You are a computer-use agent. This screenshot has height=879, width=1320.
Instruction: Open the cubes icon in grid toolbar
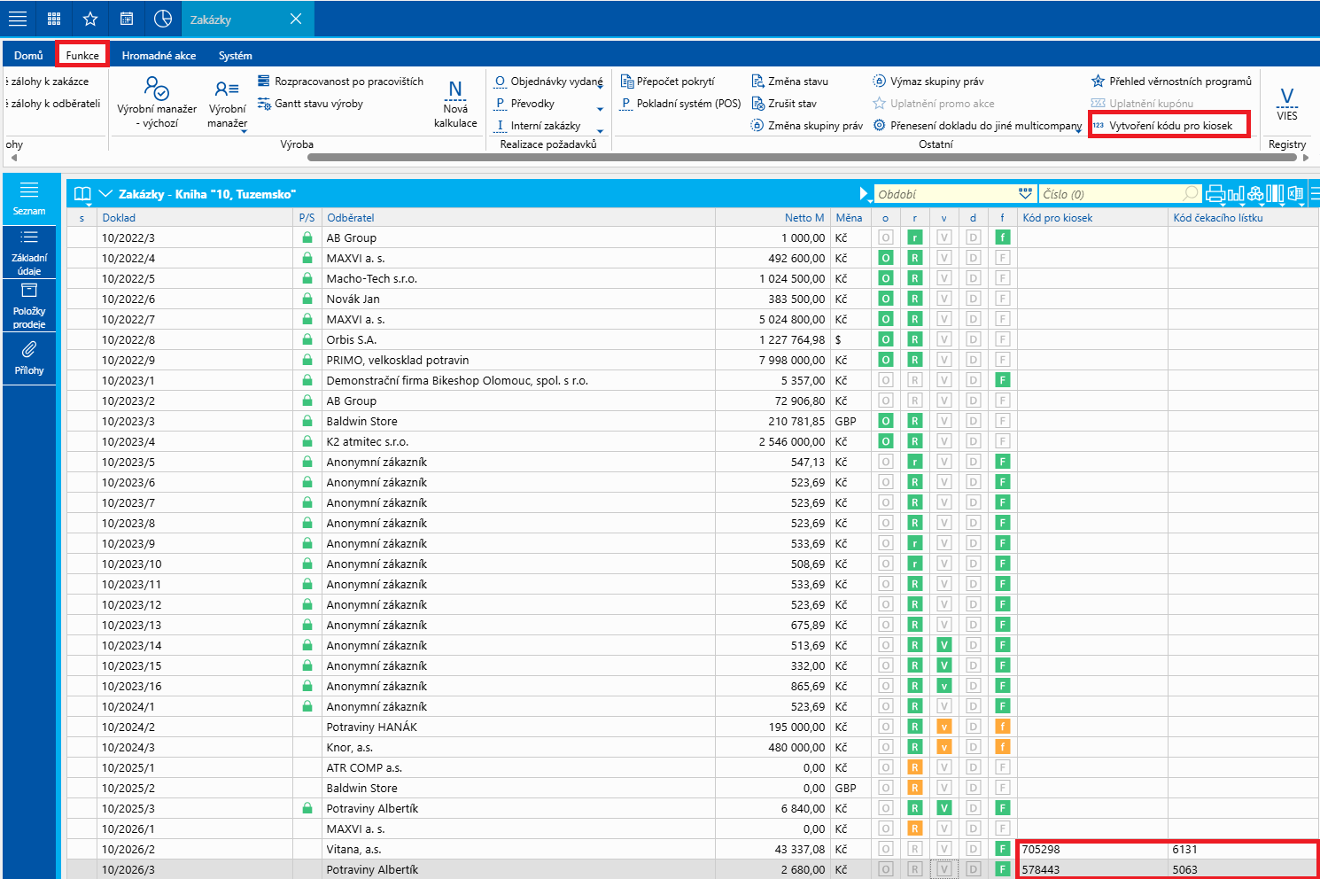point(1255,193)
